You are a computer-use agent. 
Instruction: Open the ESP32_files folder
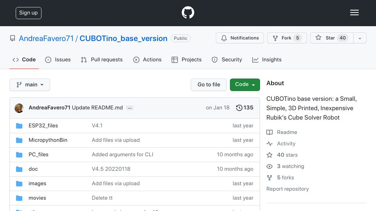pyautogui.click(x=43, y=125)
